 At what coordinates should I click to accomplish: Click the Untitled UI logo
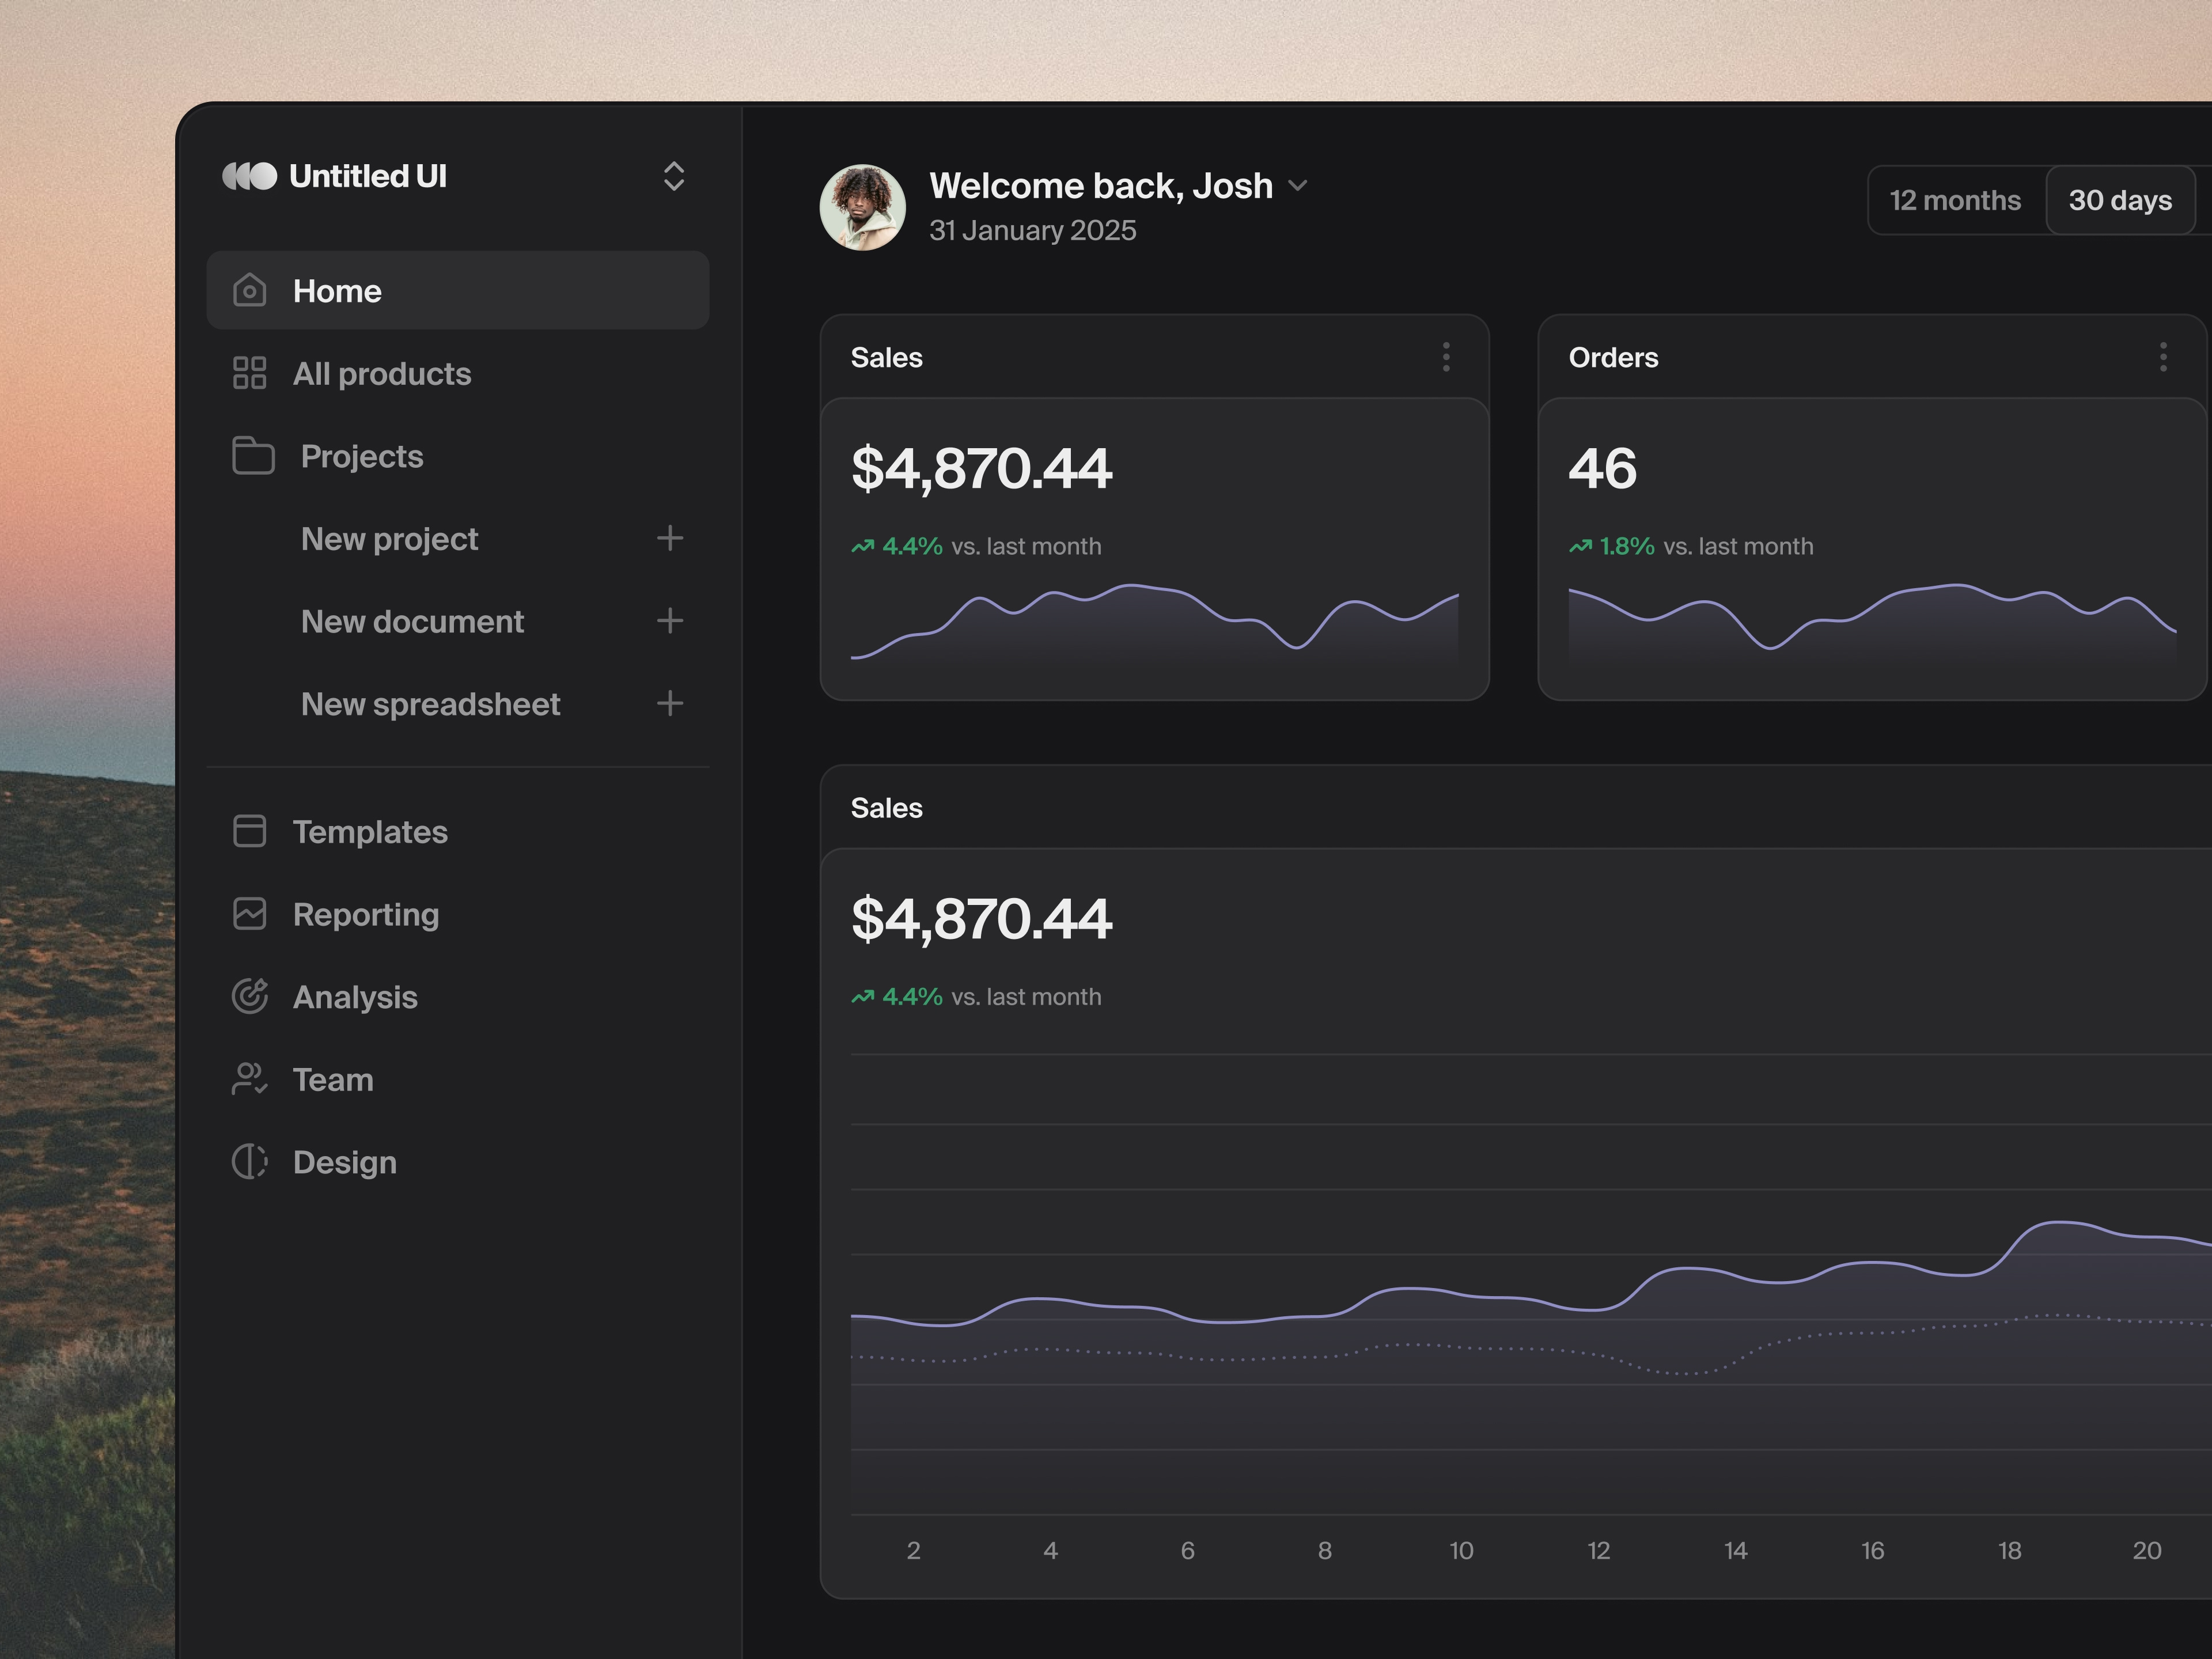click(249, 176)
